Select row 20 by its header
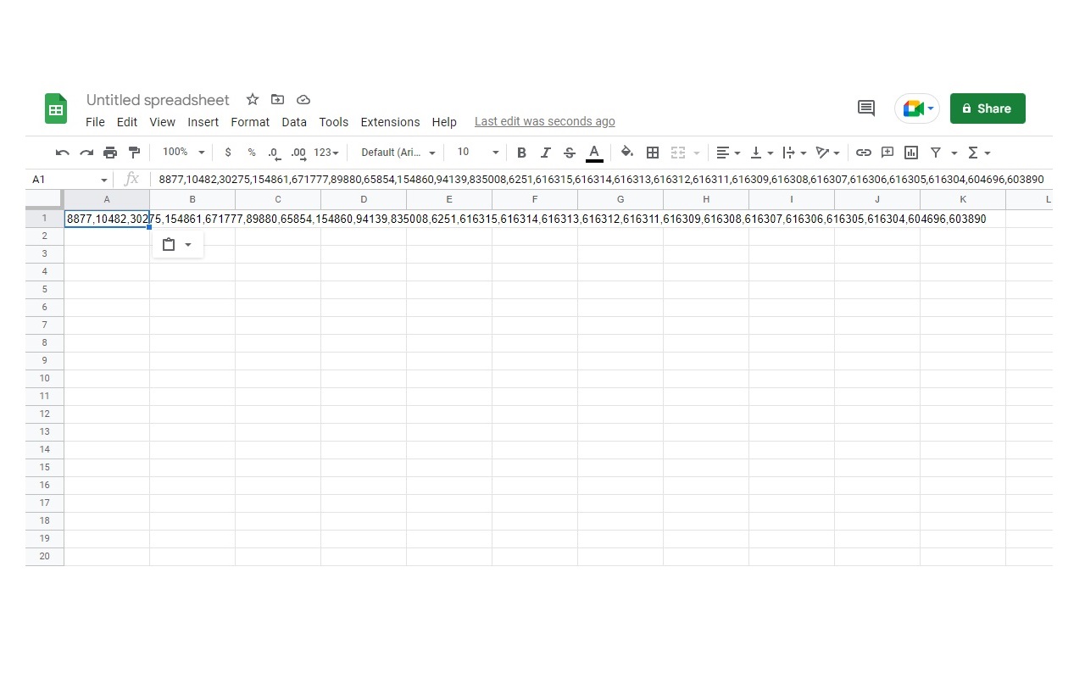The image size is (1085, 678). click(45, 556)
